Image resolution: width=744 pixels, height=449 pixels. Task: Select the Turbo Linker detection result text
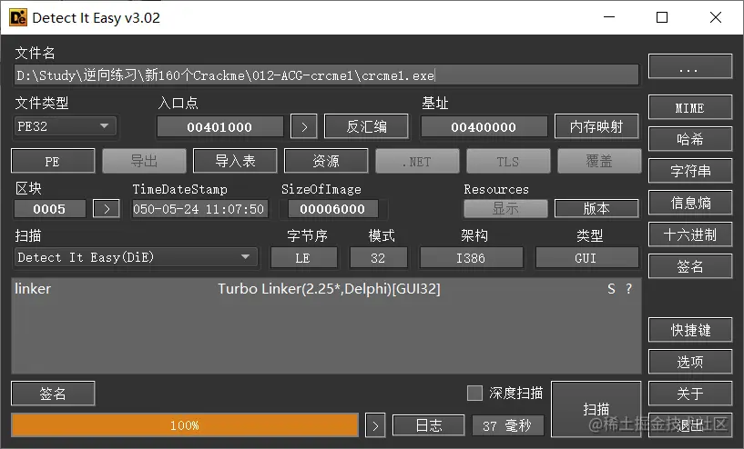(x=329, y=289)
